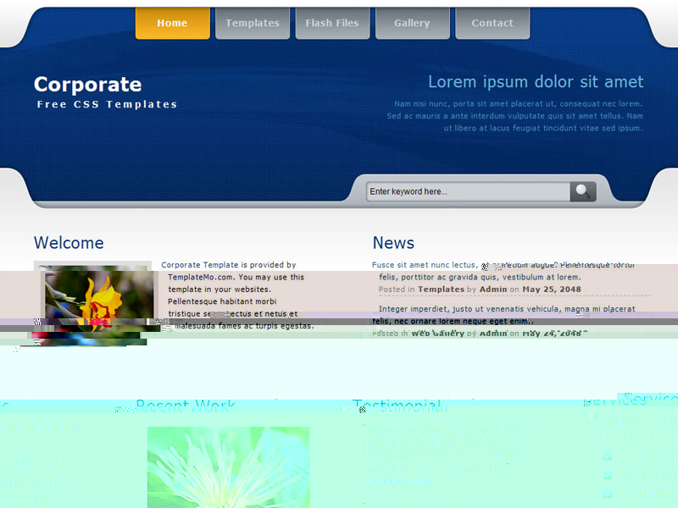The height and width of the screenshot is (508, 678).
Task: Click the Recent Work section heading
Action: click(186, 406)
